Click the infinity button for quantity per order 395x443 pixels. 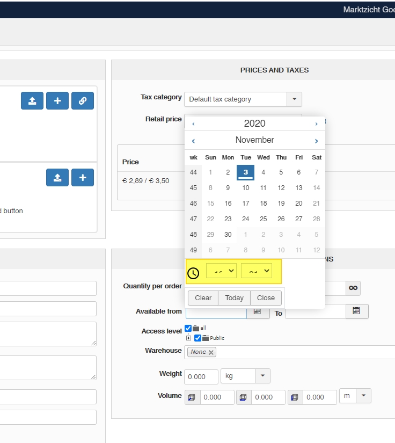(x=353, y=288)
